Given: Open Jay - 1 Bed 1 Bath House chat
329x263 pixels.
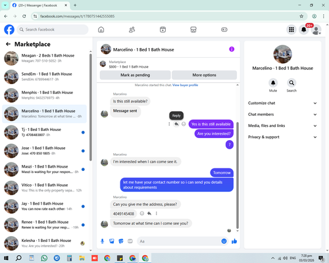Looking at the screenshot, I should [45, 206].
